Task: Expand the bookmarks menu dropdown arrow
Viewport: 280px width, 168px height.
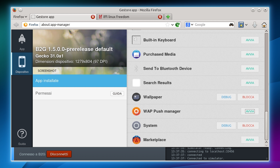Action: pos(246,25)
